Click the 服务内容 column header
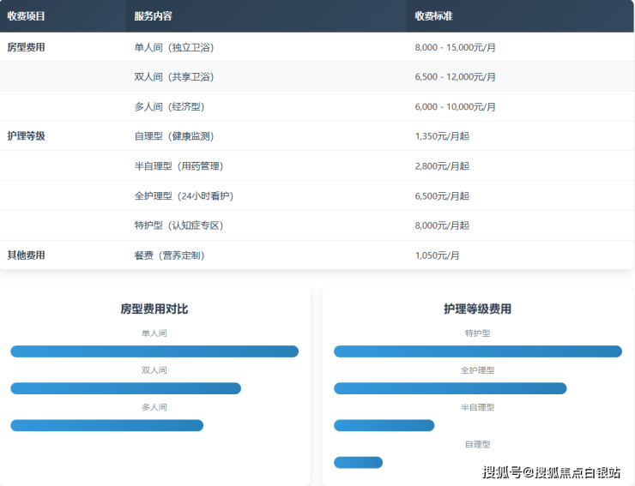The width and height of the screenshot is (635, 486). 153,16
